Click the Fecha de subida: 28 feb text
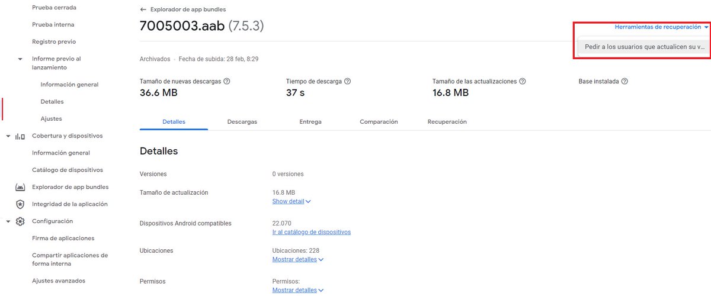This screenshot has width=711, height=296. (x=219, y=59)
